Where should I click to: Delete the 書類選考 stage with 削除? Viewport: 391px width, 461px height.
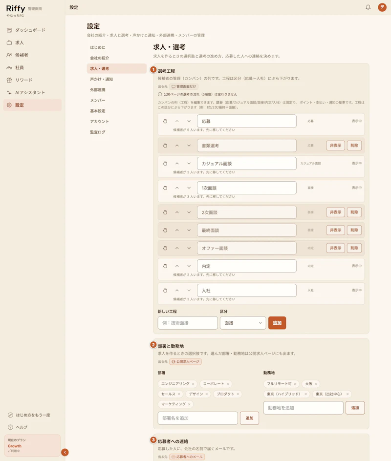point(354,146)
